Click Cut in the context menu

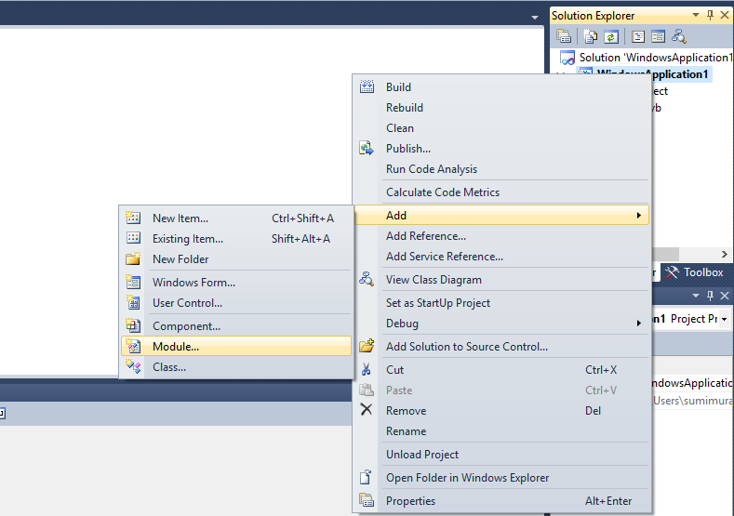pos(501,370)
